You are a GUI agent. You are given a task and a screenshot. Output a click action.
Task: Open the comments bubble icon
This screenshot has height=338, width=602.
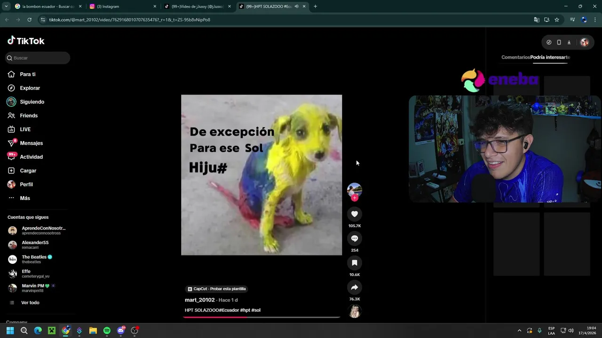[355, 238]
